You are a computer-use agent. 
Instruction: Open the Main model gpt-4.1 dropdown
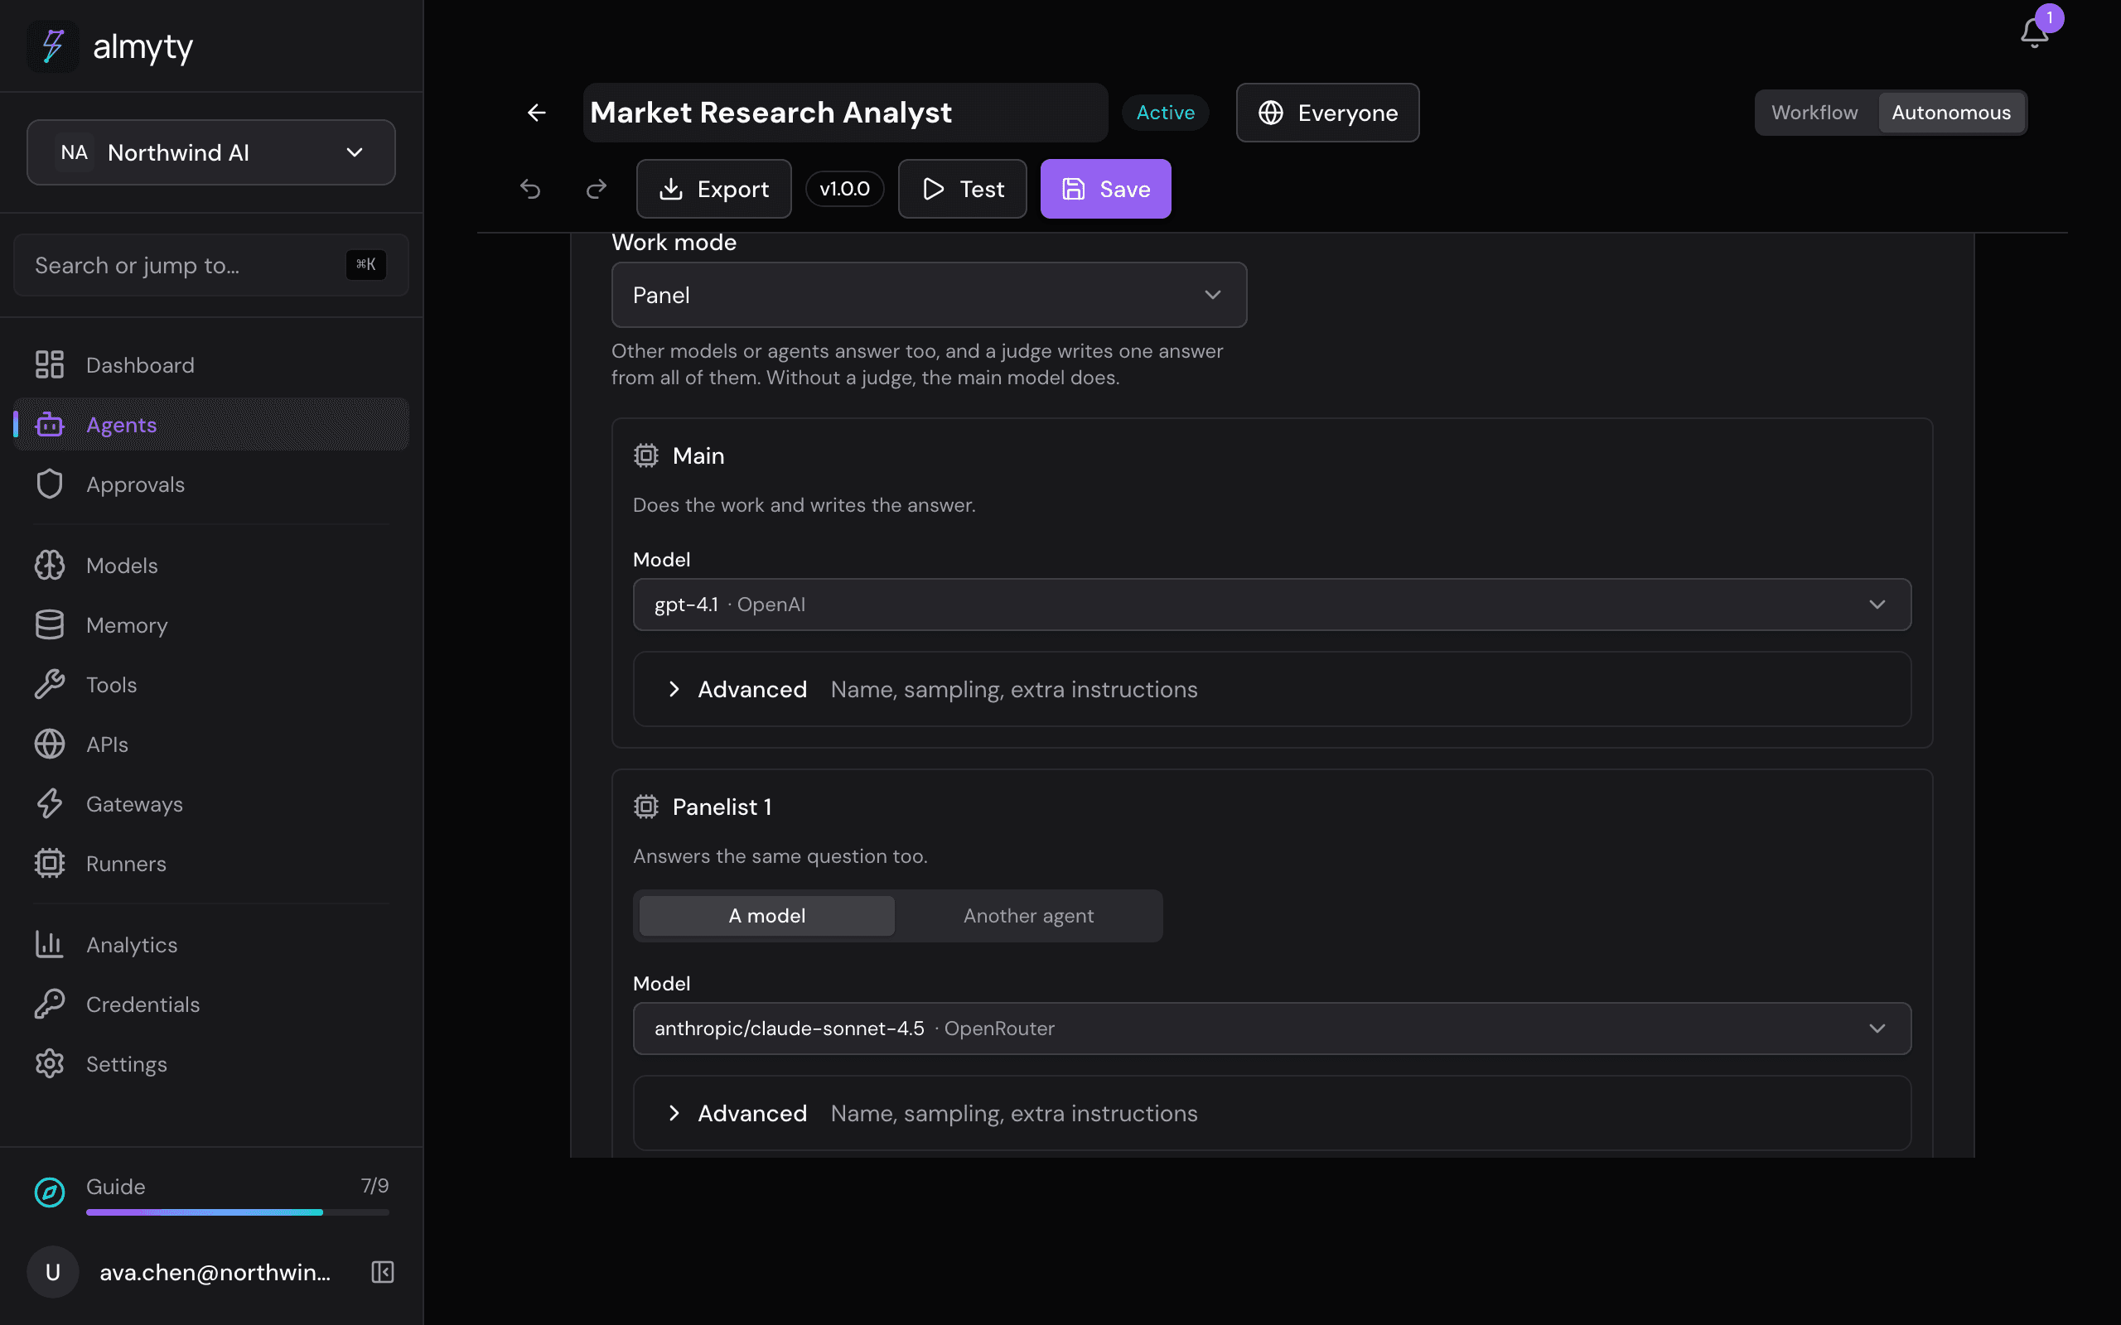[1272, 605]
